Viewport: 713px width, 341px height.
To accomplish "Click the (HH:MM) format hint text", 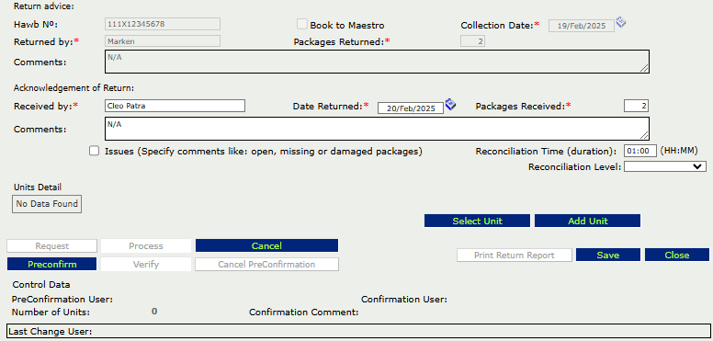I will click(x=679, y=151).
